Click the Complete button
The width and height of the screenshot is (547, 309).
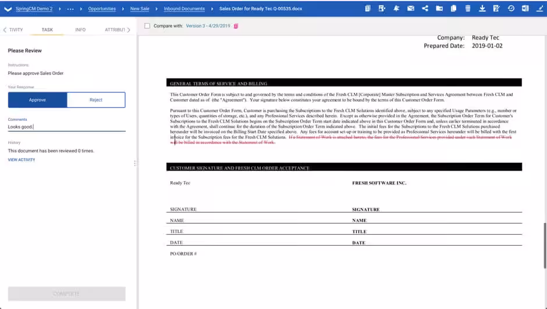67,294
